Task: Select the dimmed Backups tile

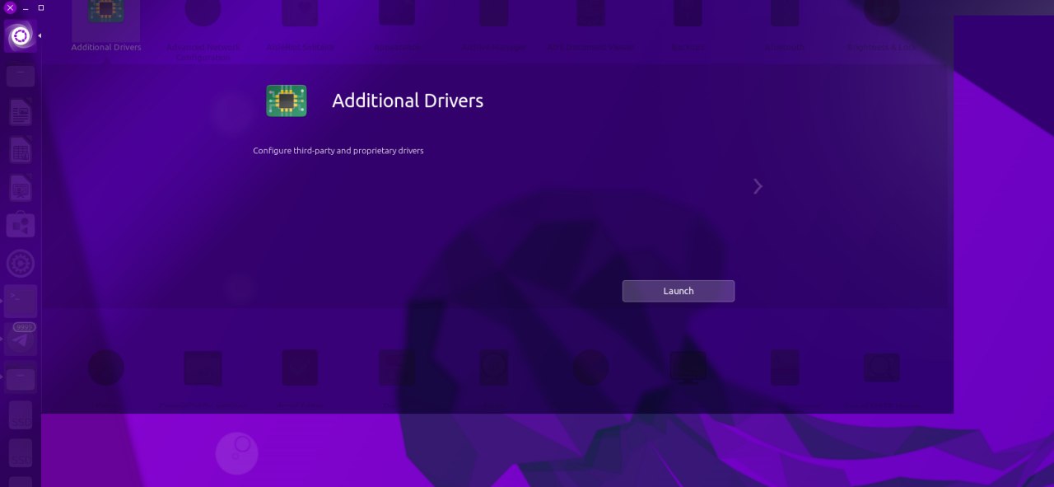Action: click(688, 25)
